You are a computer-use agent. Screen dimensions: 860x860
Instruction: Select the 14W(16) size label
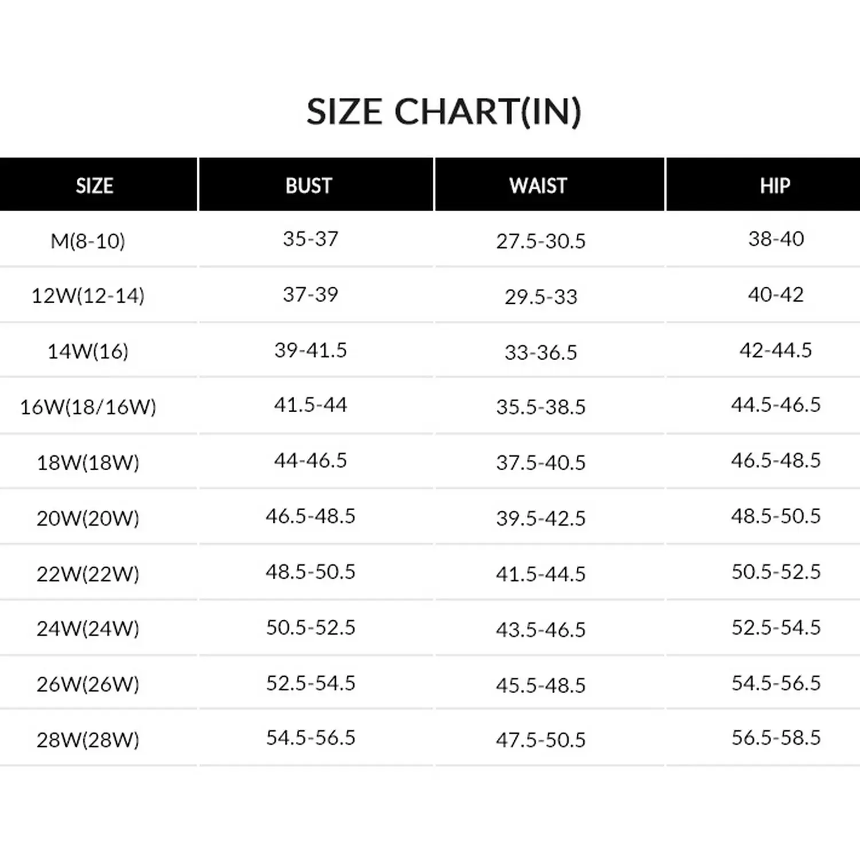(x=88, y=351)
